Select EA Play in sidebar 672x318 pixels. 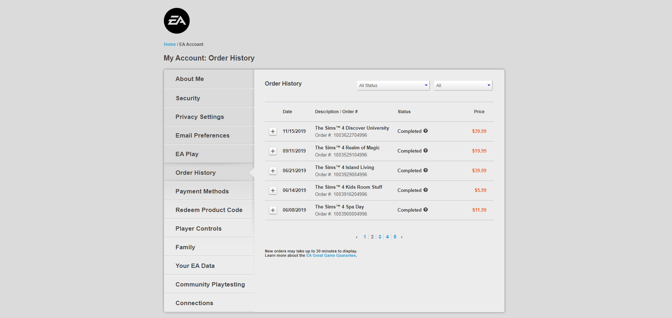click(209, 154)
